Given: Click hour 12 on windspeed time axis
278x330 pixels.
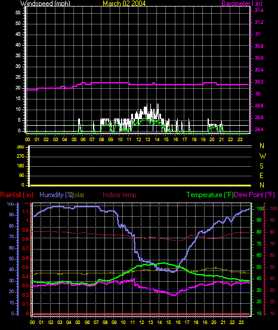Looking at the screenshot, I should [138, 139].
